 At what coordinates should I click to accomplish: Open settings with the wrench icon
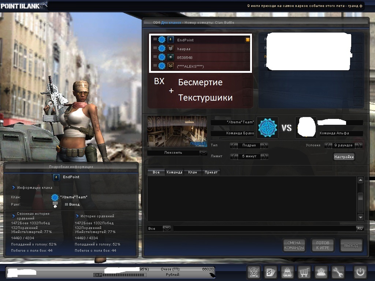[338, 272]
